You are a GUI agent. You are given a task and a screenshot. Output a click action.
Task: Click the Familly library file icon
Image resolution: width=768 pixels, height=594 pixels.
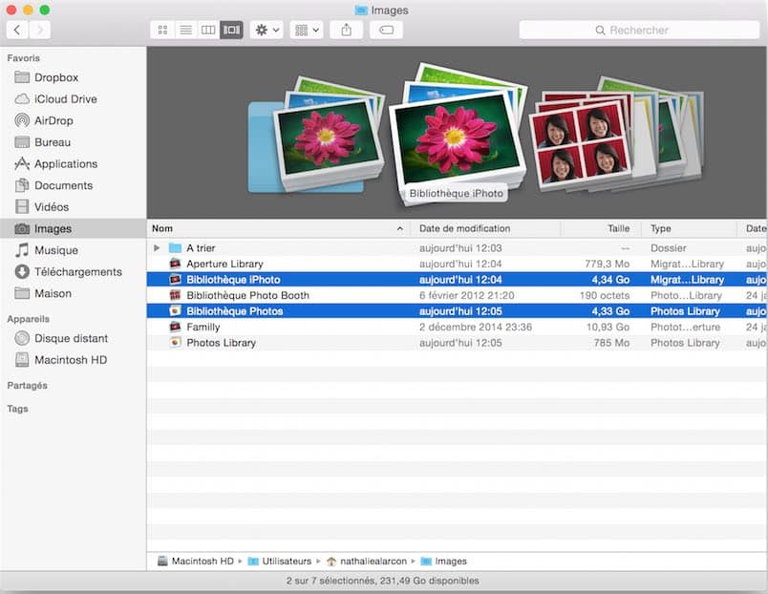coord(175,327)
